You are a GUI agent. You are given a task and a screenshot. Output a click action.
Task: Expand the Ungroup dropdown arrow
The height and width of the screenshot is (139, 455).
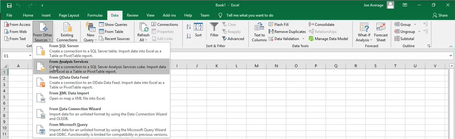click(x=419, y=32)
